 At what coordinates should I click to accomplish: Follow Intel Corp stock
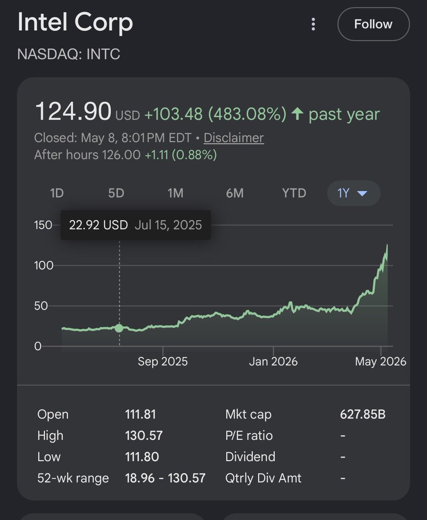(373, 24)
